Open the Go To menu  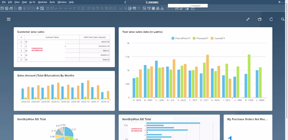coord(32,2)
